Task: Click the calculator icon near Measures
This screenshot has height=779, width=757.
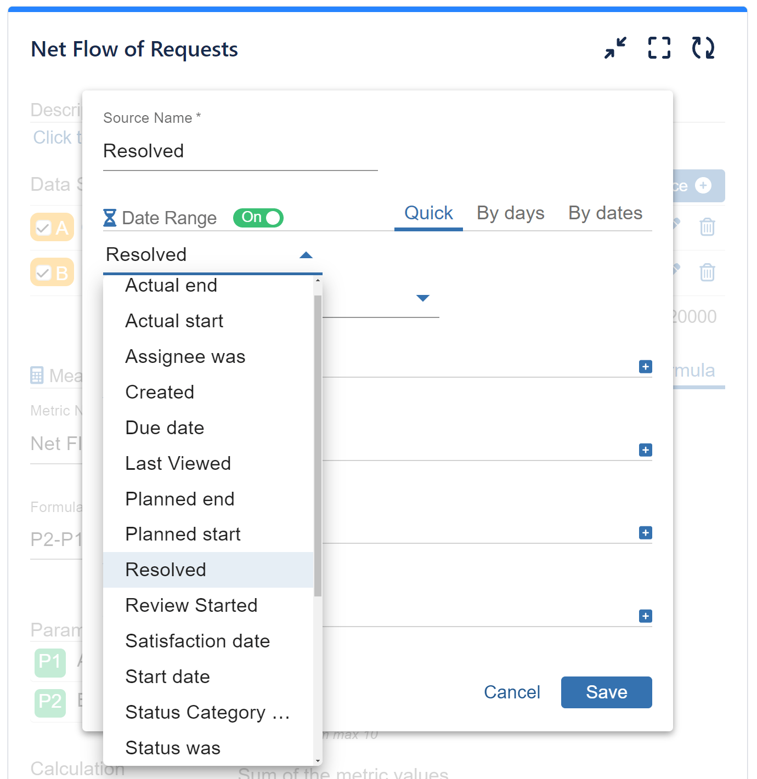Action: (37, 375)
